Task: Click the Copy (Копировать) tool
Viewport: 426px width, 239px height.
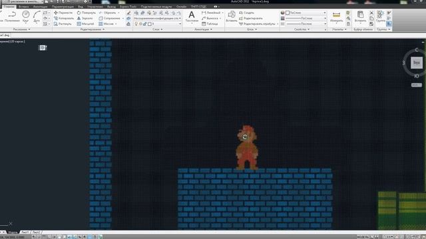Action: pos(64,18)
